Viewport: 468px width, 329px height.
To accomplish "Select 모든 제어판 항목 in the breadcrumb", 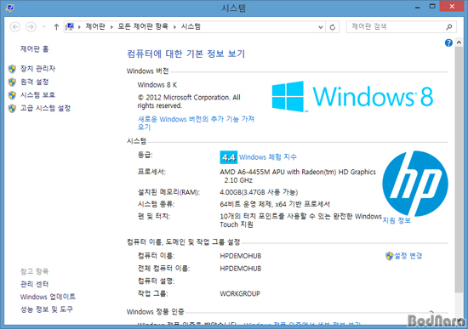I will 143,27.
